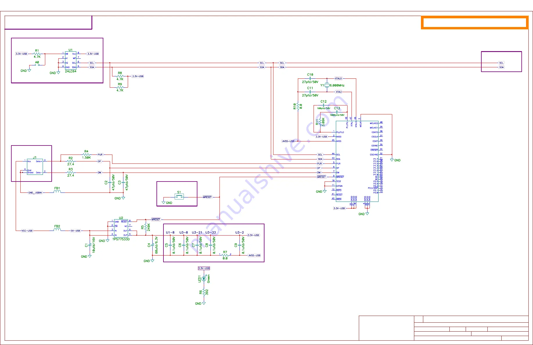533x345 pixels.
Task: Select capacitor C10 symbol
Action: (310, 78)
